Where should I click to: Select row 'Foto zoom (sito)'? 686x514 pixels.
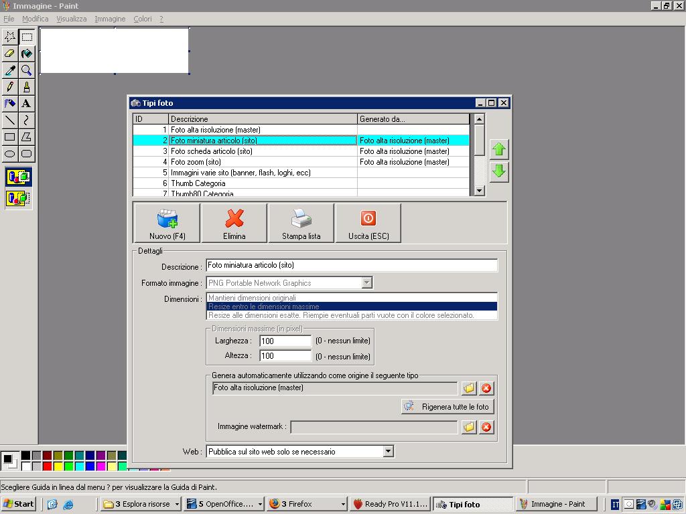coord(301,162)
